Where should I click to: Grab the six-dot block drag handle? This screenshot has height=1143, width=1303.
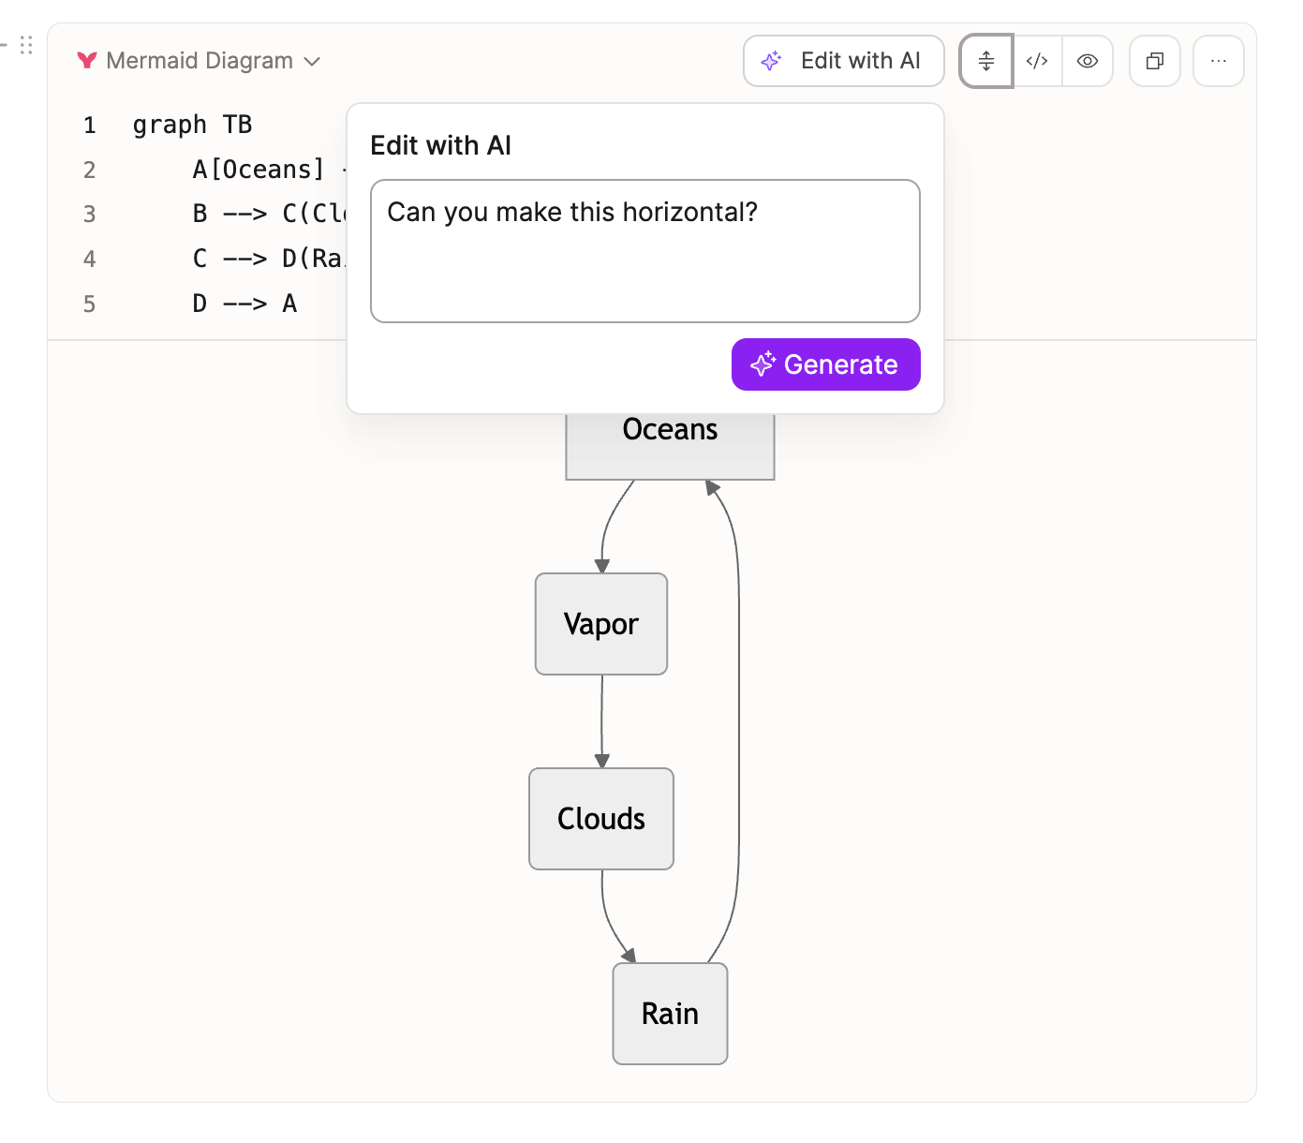click(26, 45)
